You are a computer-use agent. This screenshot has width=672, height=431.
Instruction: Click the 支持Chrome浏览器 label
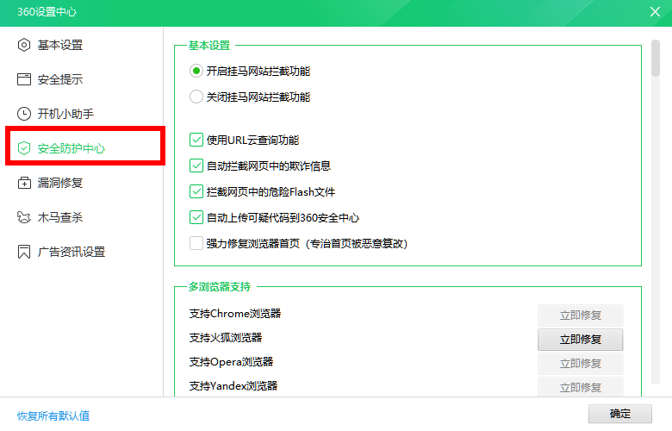click(235, 314)
